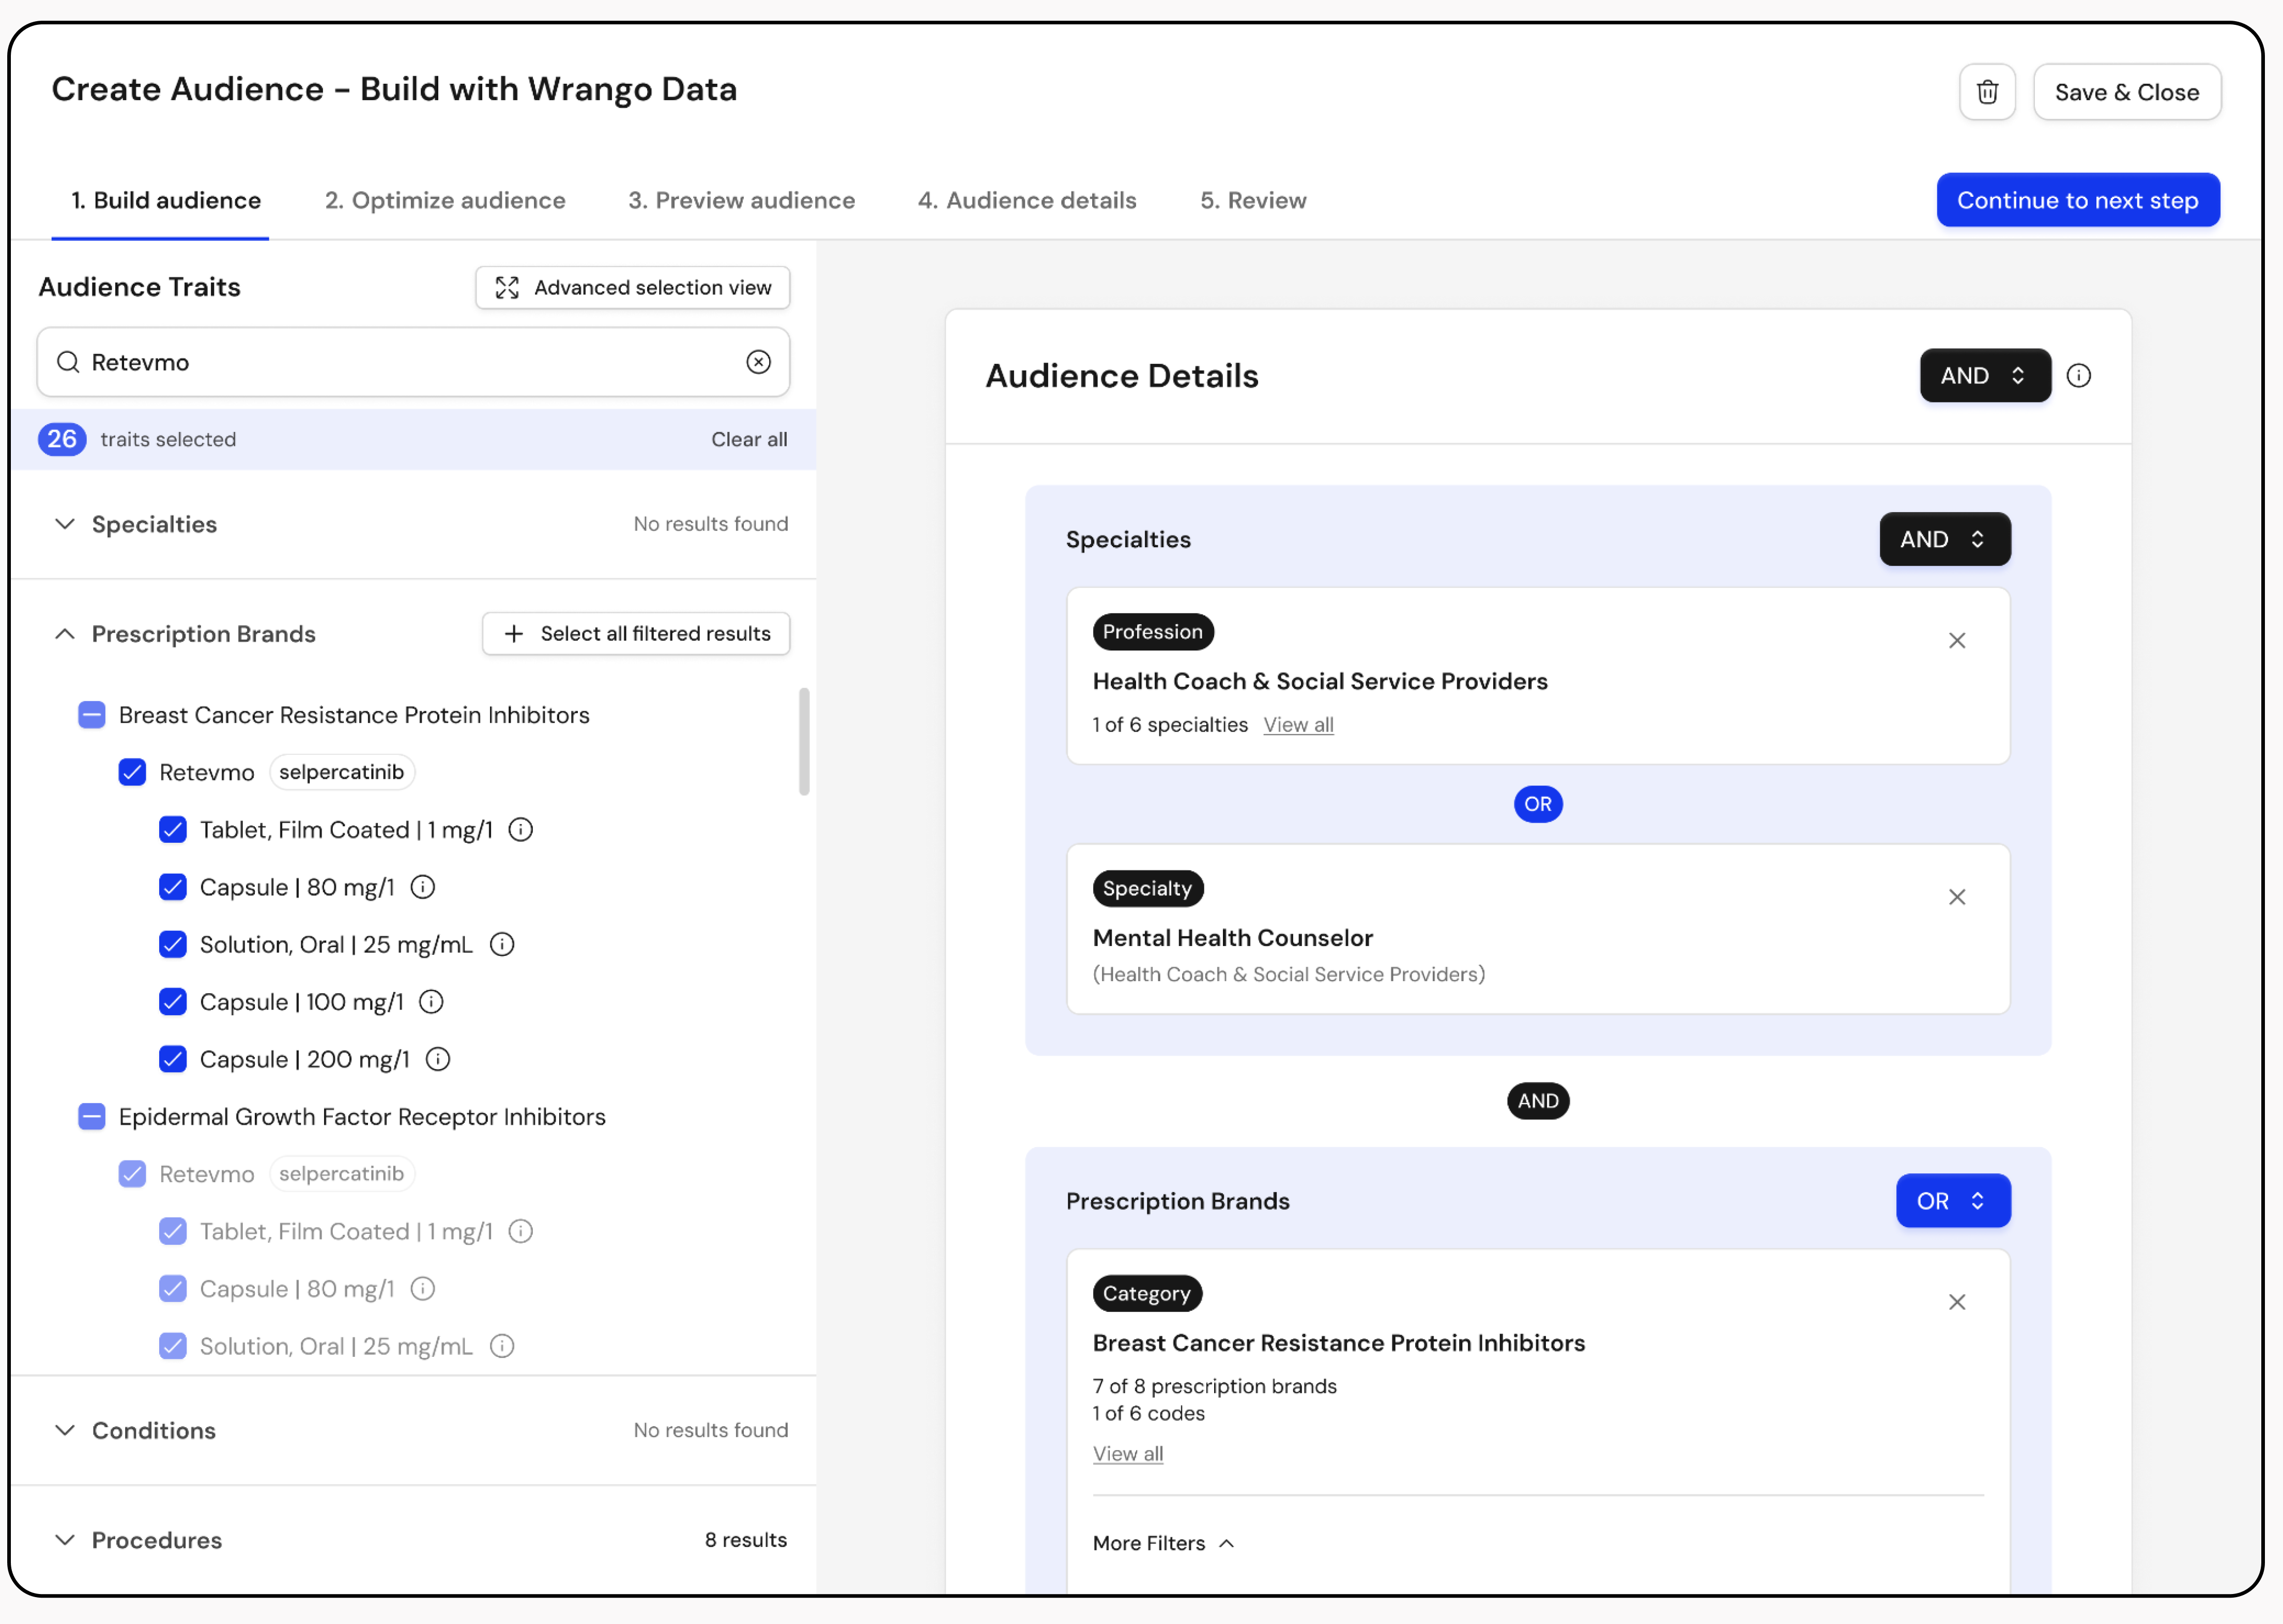Uncheck the Capsule 200 mg/1 checkbox

(173, 1059)
